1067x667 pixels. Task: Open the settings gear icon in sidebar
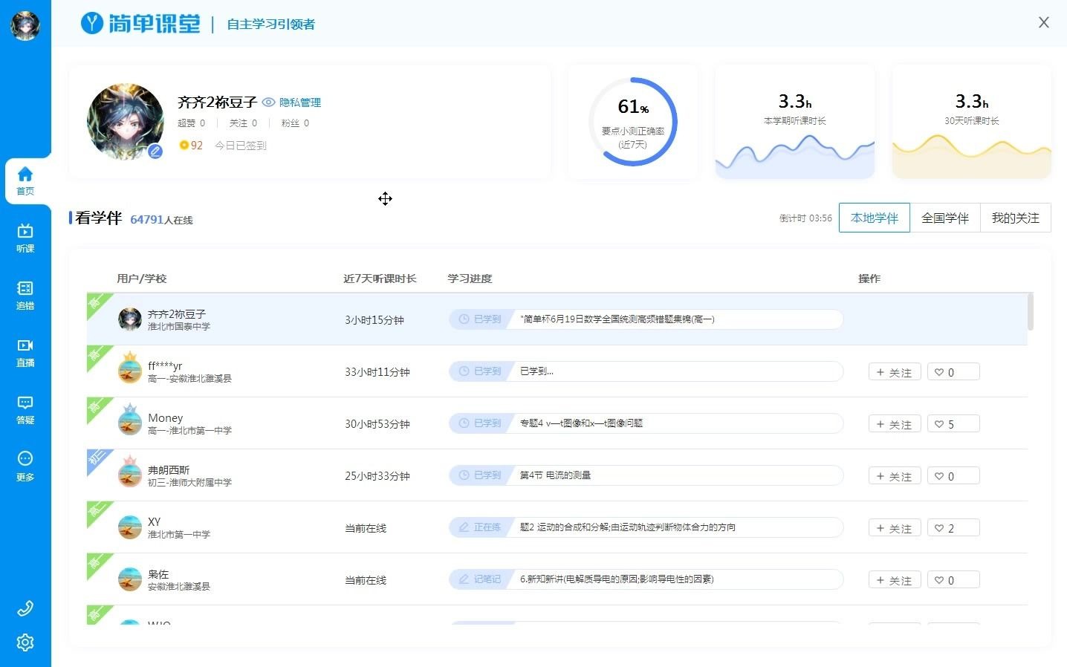(x=25, y=642)
